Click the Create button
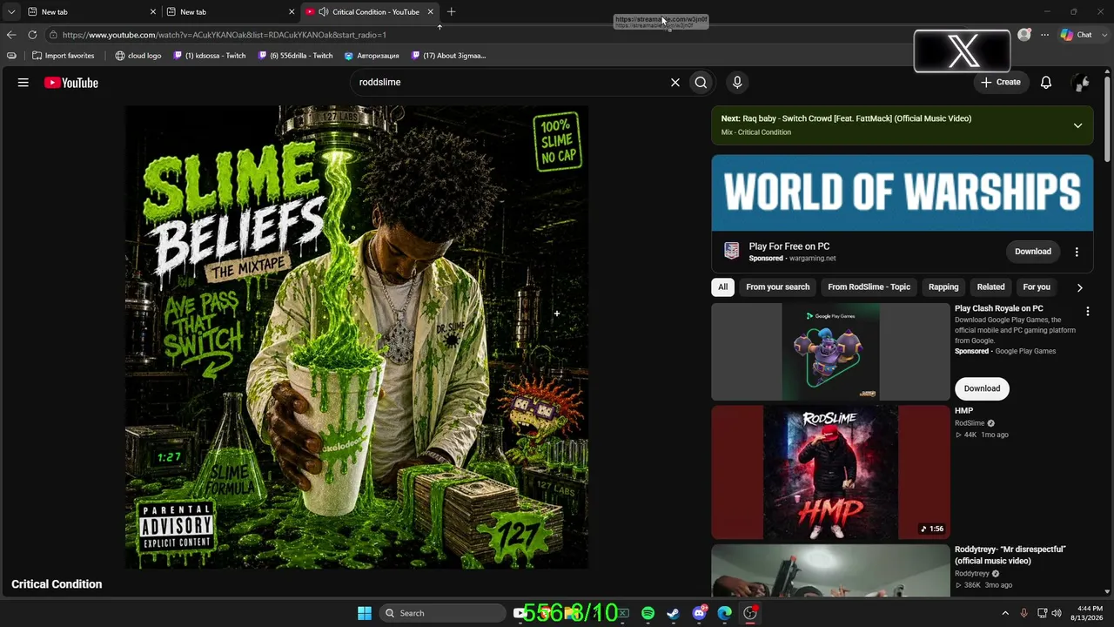Viewport: 1114px width, 627px height. (1000, 82)
